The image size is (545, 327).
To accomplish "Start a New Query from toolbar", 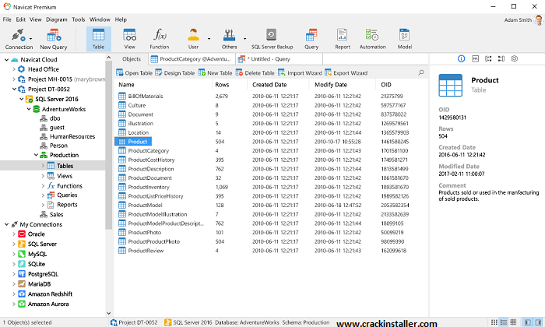I will [x=53, y=39].
